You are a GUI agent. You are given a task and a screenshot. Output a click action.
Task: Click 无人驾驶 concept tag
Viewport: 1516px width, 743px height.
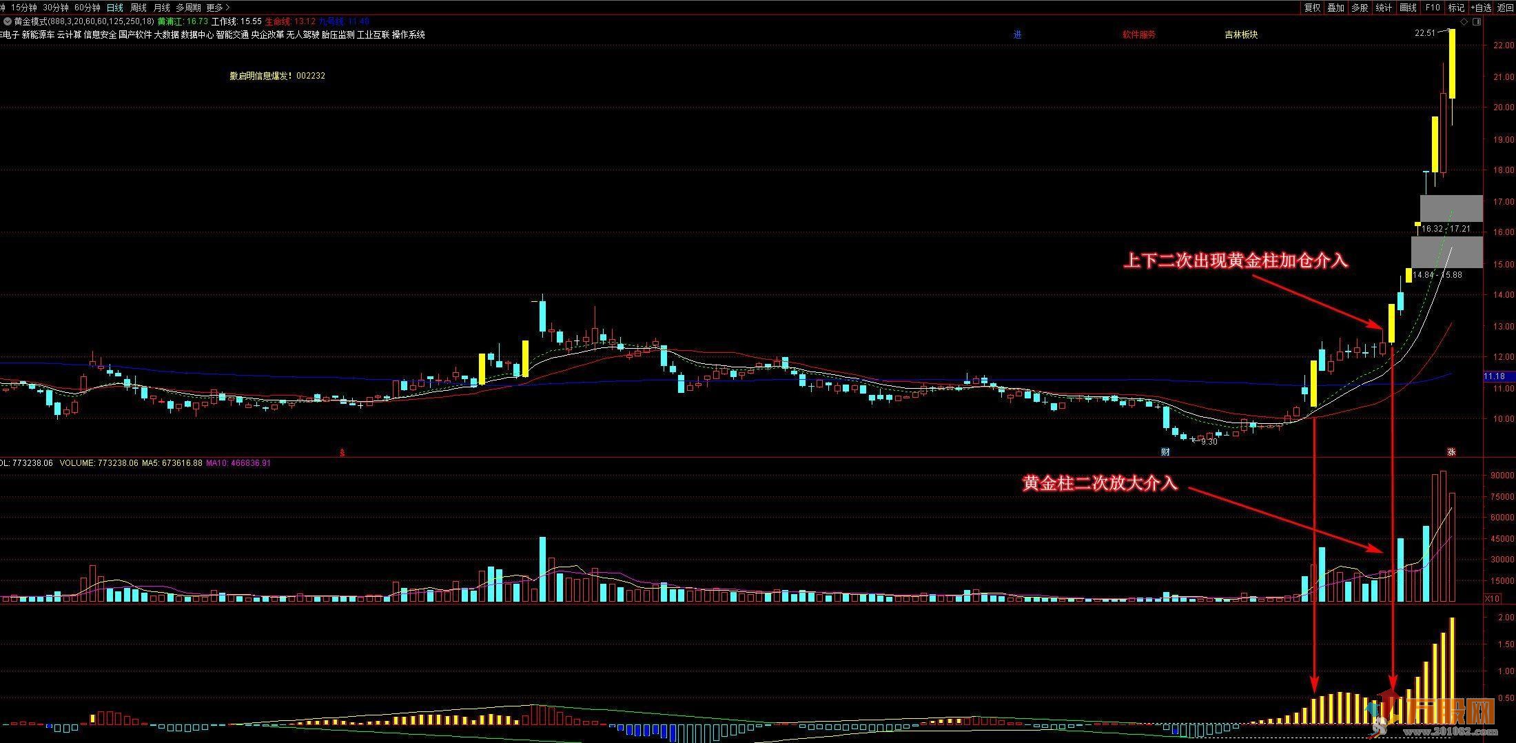[x=303, y=34]
